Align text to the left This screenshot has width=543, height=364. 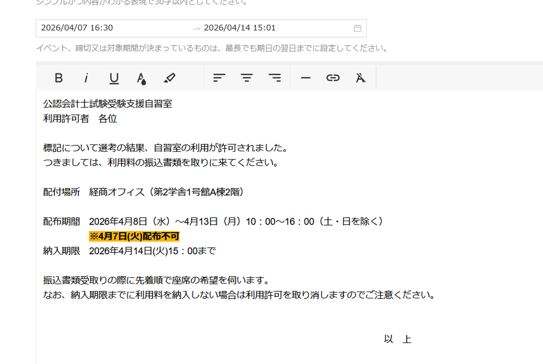coord(219,78)
